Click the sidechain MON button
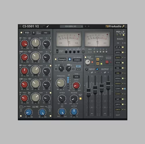The height and width of the screenshot is (144, 145). [78, 69]
